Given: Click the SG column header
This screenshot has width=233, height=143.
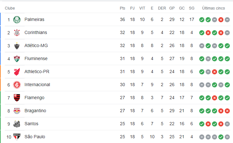Looking at the screenshot, I should pos(192,8).
